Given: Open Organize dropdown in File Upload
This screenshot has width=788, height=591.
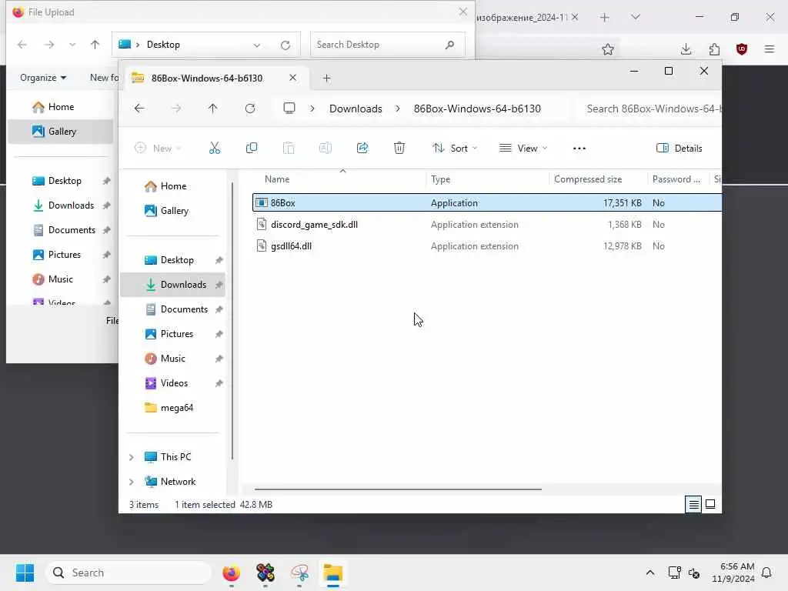Looking at the screenshot, I should [x=43, y=78].
